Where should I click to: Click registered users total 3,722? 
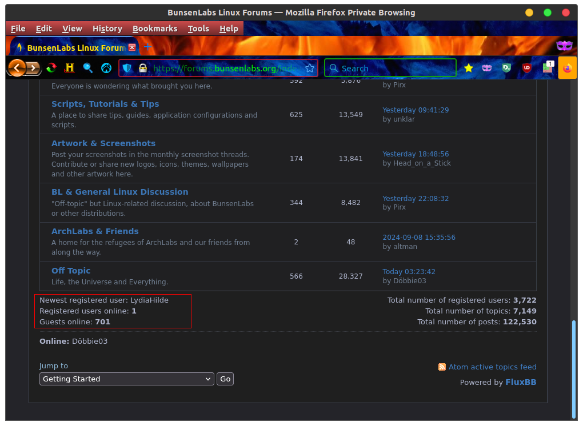pos(525,300)
